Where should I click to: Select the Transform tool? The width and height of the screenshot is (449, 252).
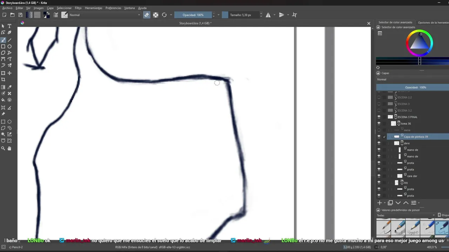click(3, 73)
